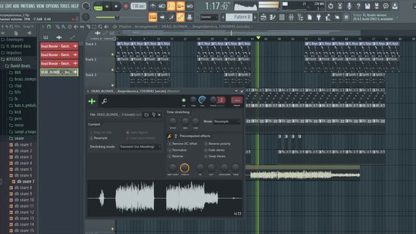Open the EDIT menu
The height and width of the screenshot is (234, 416).
click(x=8, y=6)
